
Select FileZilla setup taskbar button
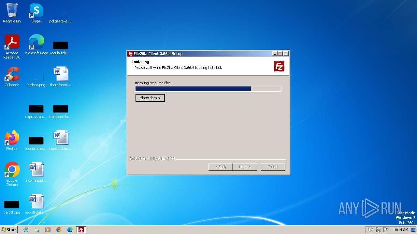[81, 230]
